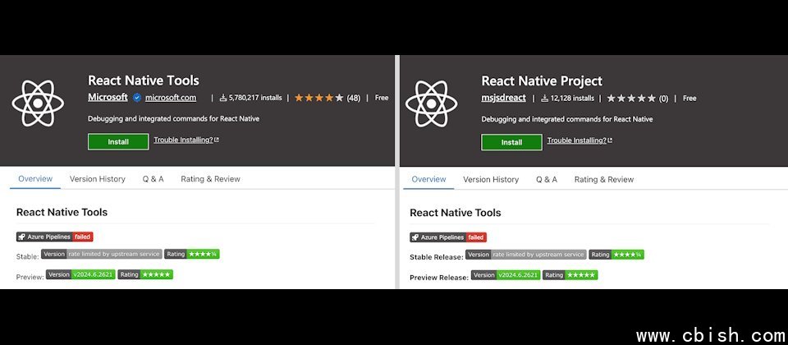The image size is (788, 345).
Task: Open Trouble Installing link under React Native Tools
Action: click(x=186, y=140)
